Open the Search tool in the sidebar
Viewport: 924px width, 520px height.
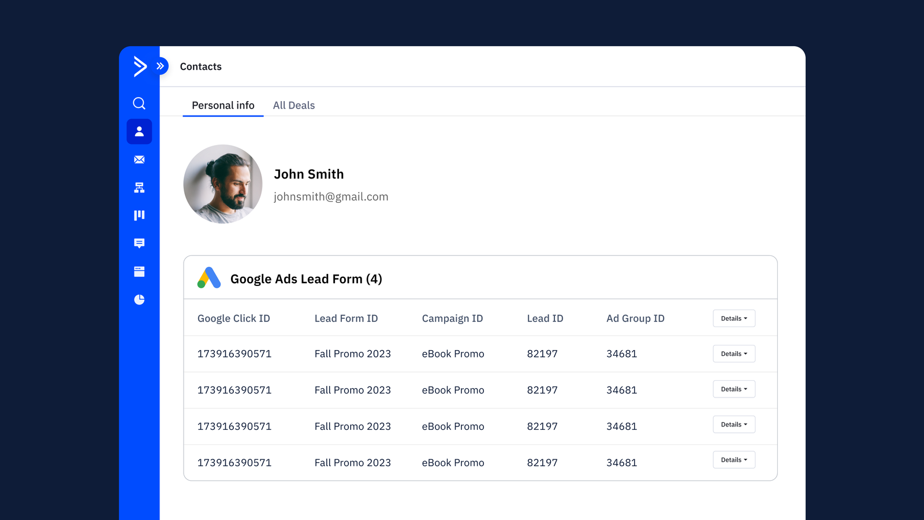coord(139,103)
